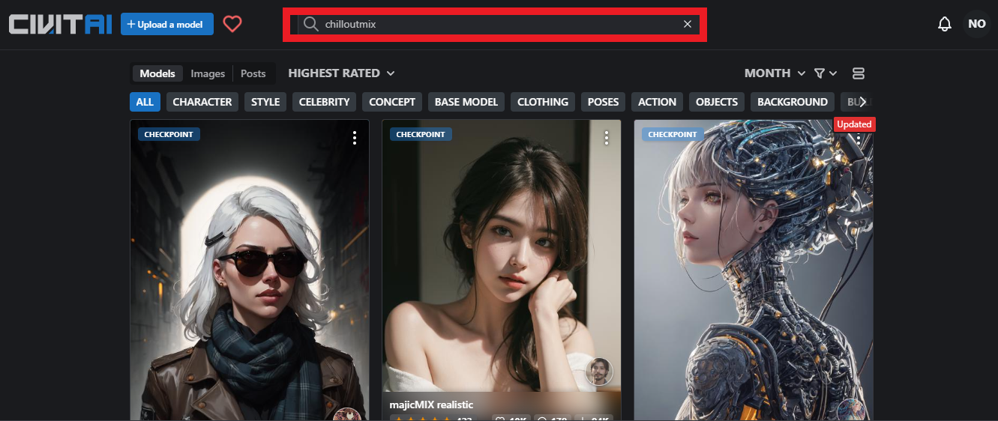The height and width of the screenshot is (421, 998).
Task: Toggle the card layout view icon
Action: (x=859, y=73)
